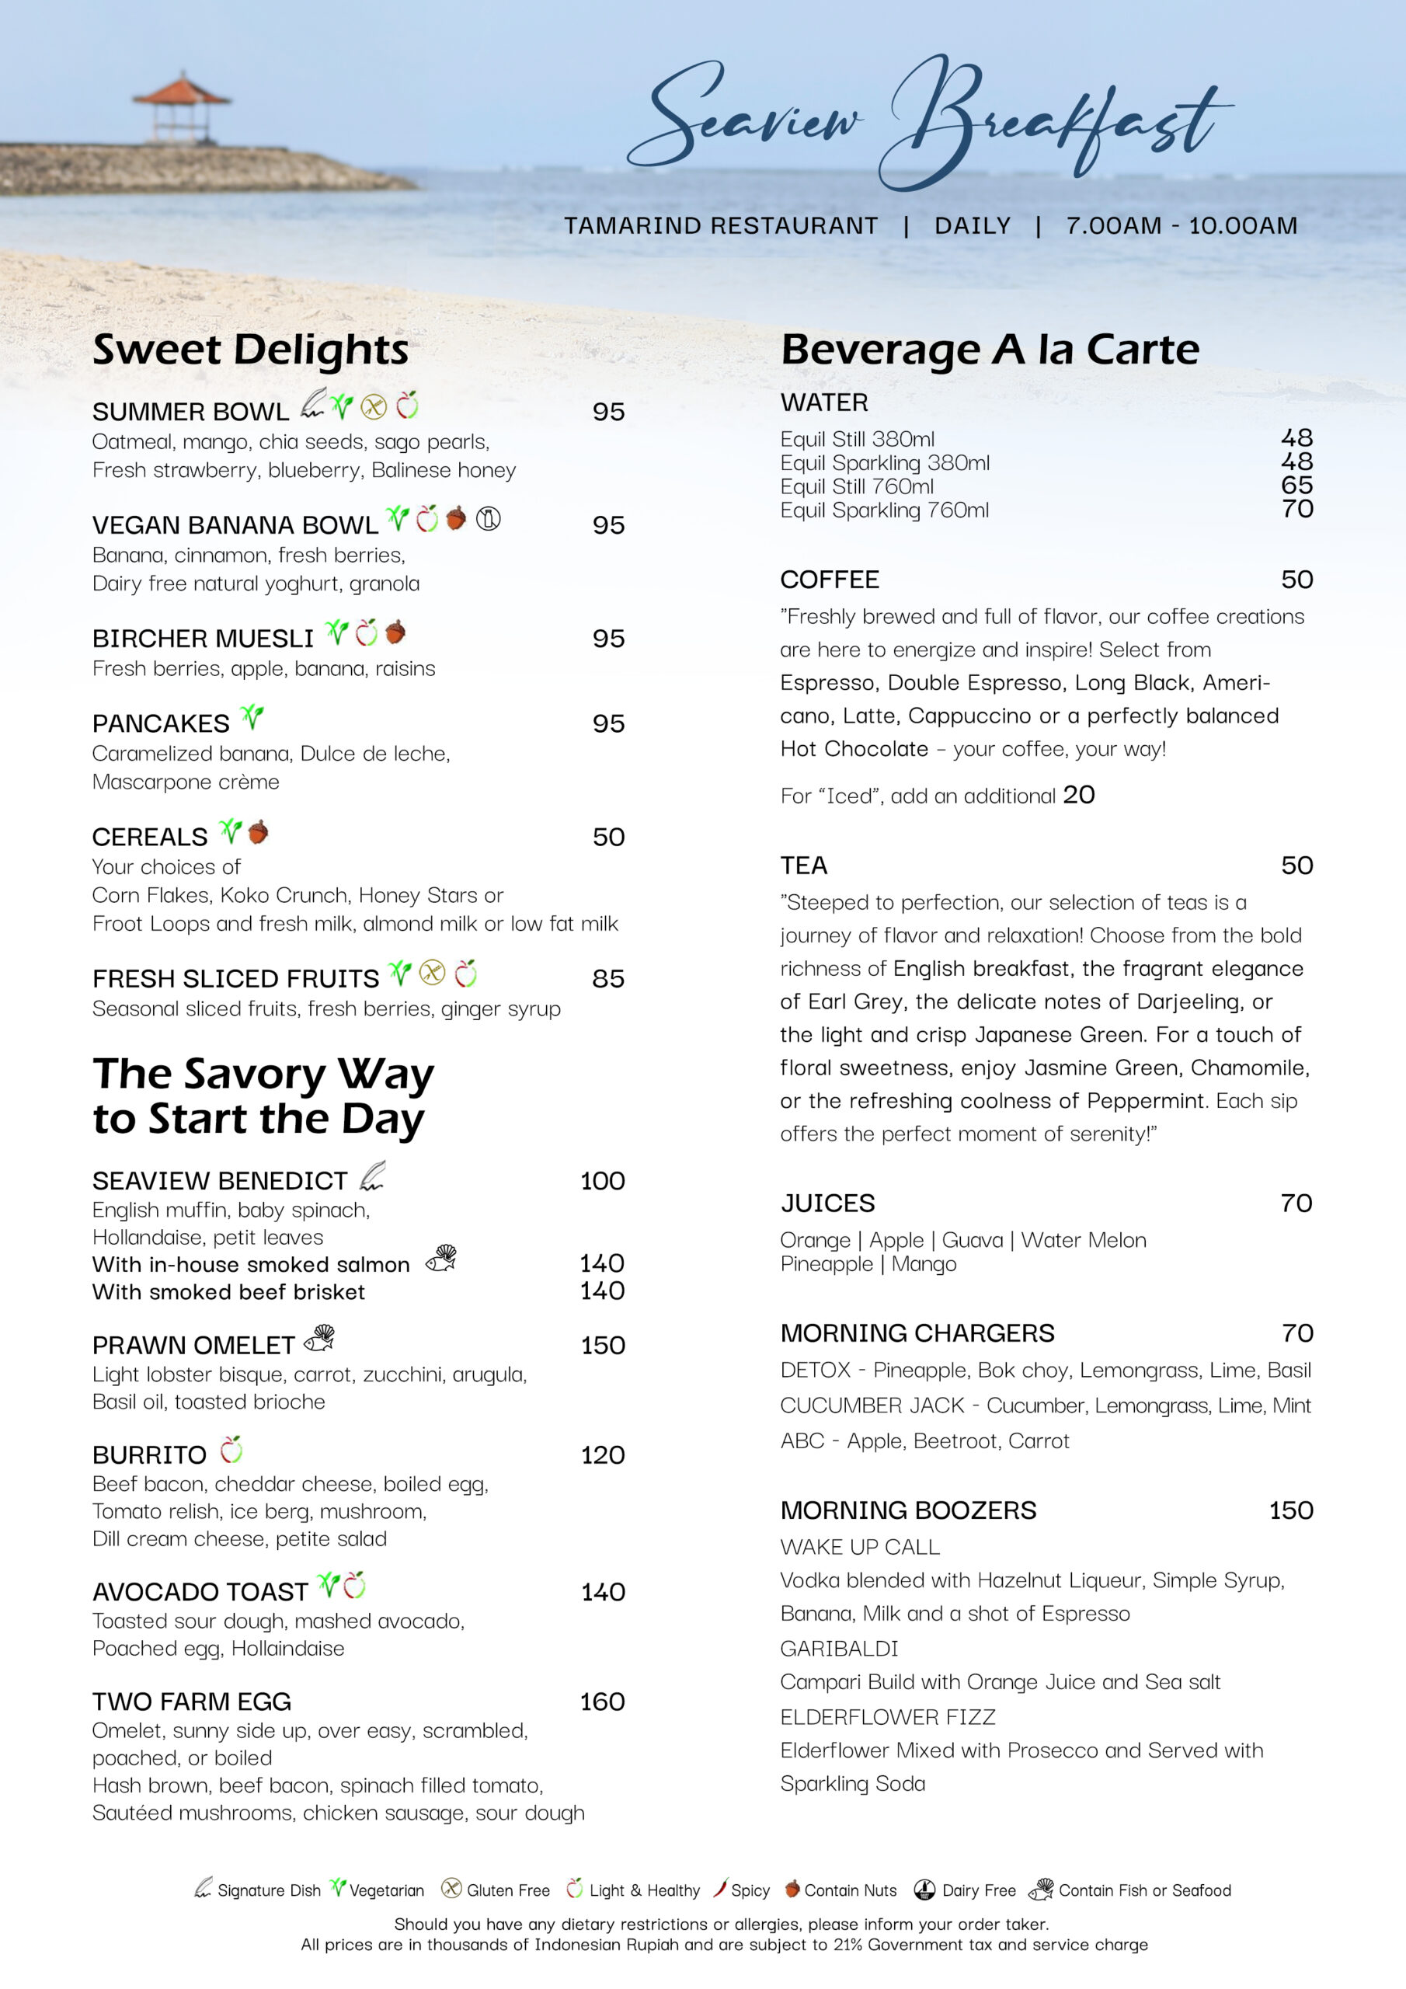Click the nuts icon next to Cereals
This screenshot has height=1989, width=1406.
coord(258,832)
